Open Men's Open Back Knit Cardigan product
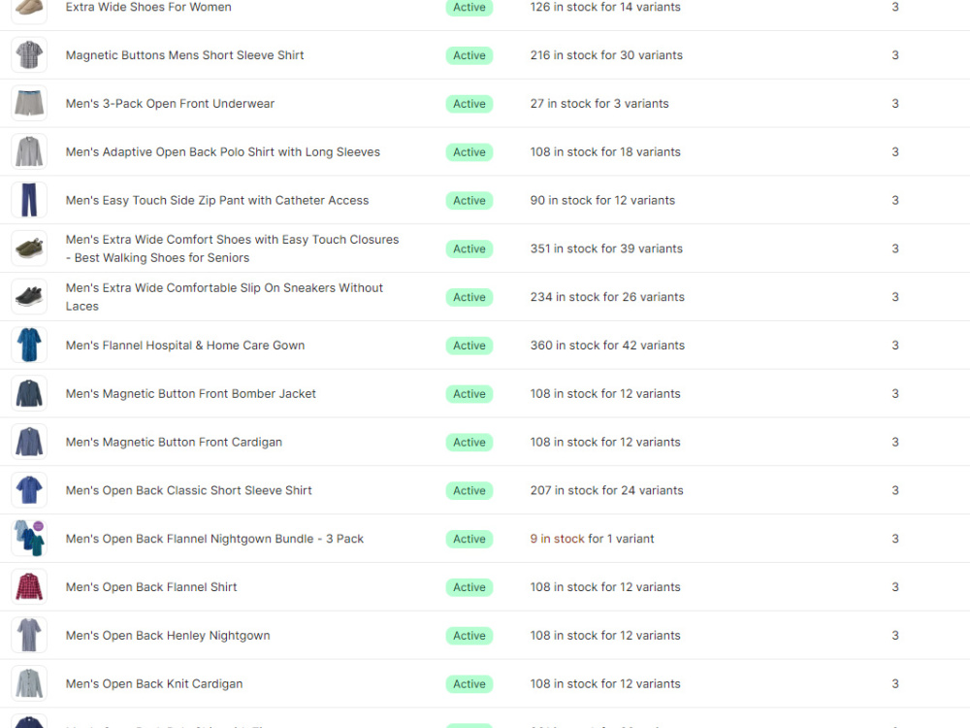This screenshot has height=728, width=970. pos(154,682)
